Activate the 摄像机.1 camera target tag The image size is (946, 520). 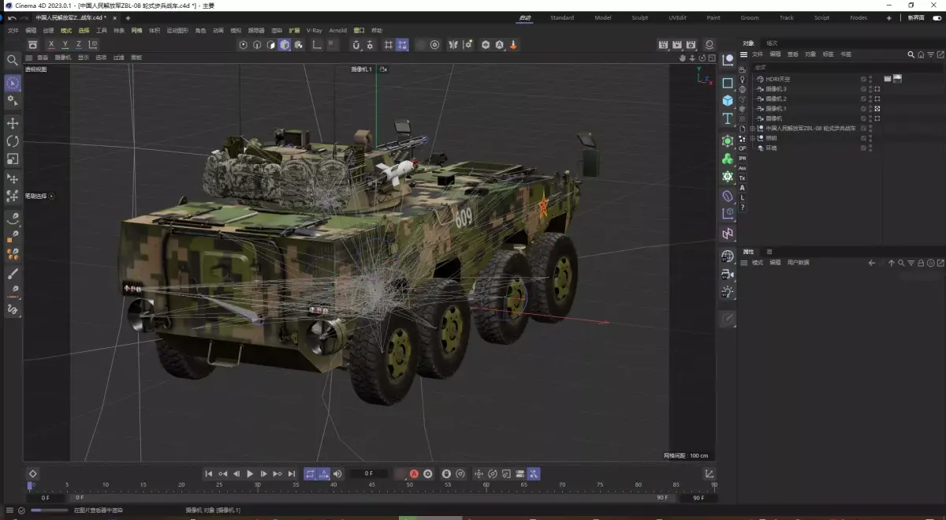click(x=877, y=108)
